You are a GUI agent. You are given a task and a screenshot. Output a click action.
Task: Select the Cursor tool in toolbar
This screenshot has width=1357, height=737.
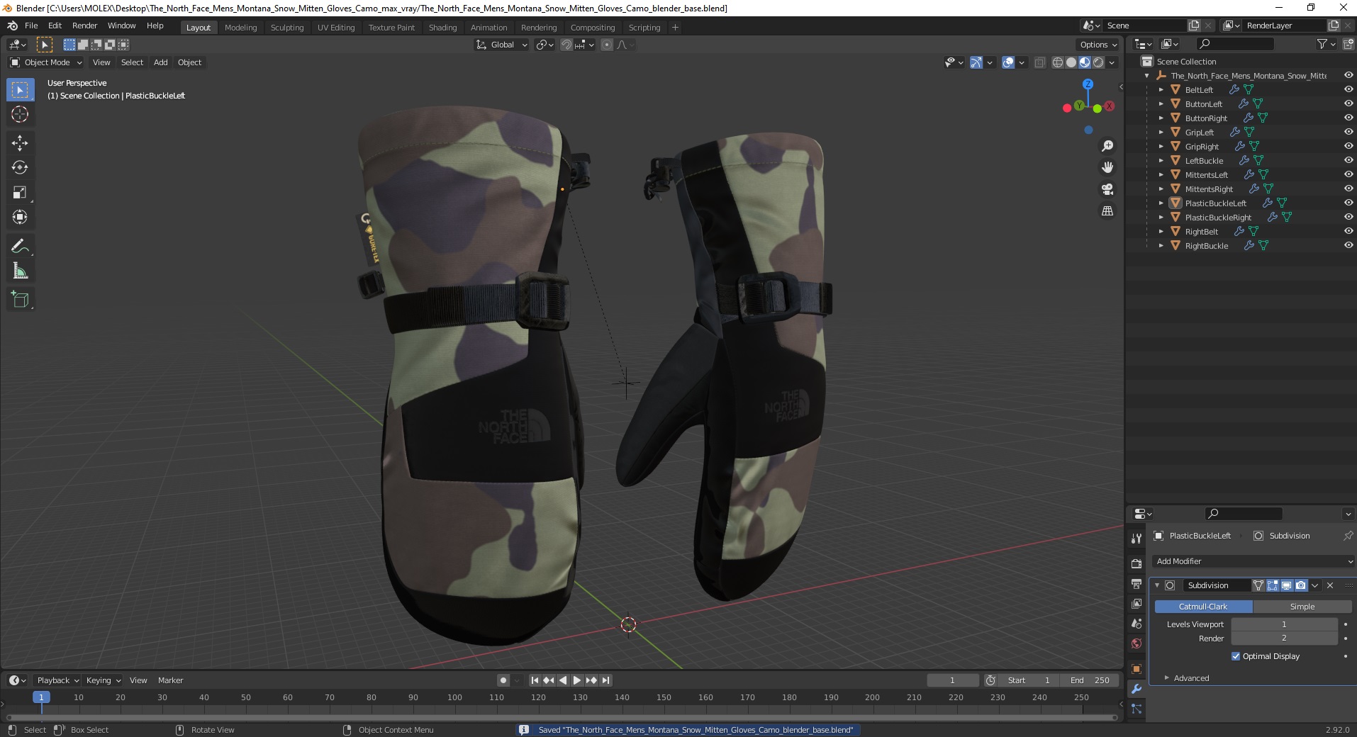(x=20, y=114)
